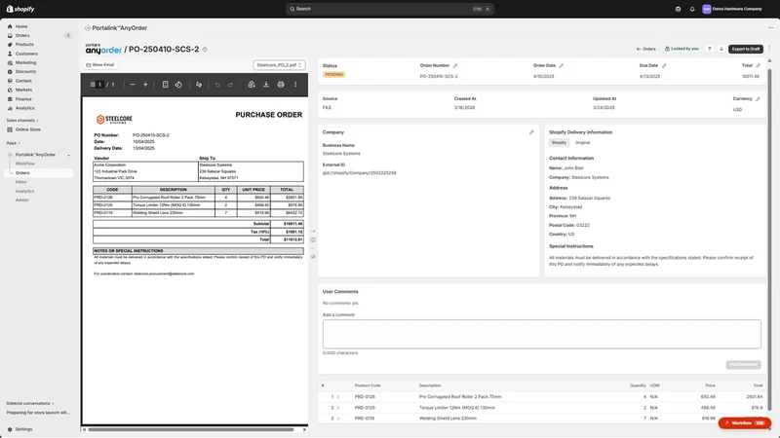Expand Sales channels section
Image resolution: width=780 pixels, height=438 pixels.
pyautogui.click(x=22, y=120)
